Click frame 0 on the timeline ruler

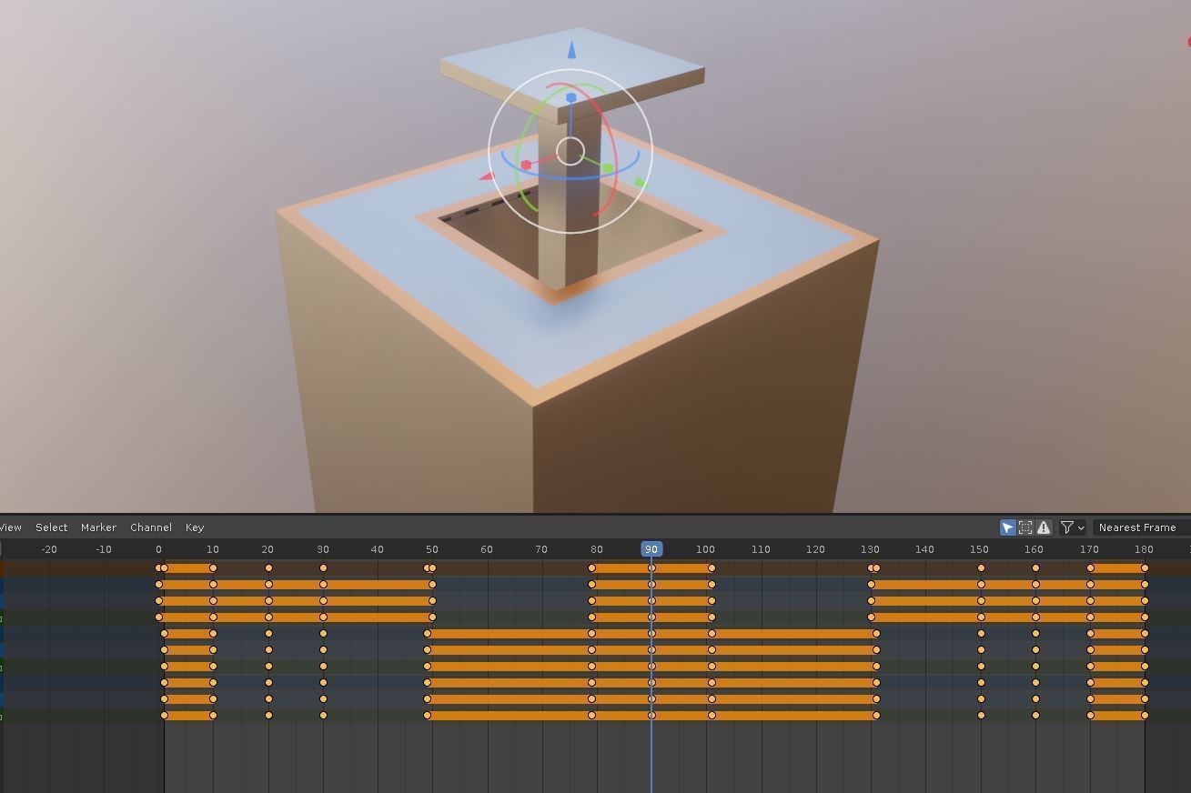coord(158,549)
